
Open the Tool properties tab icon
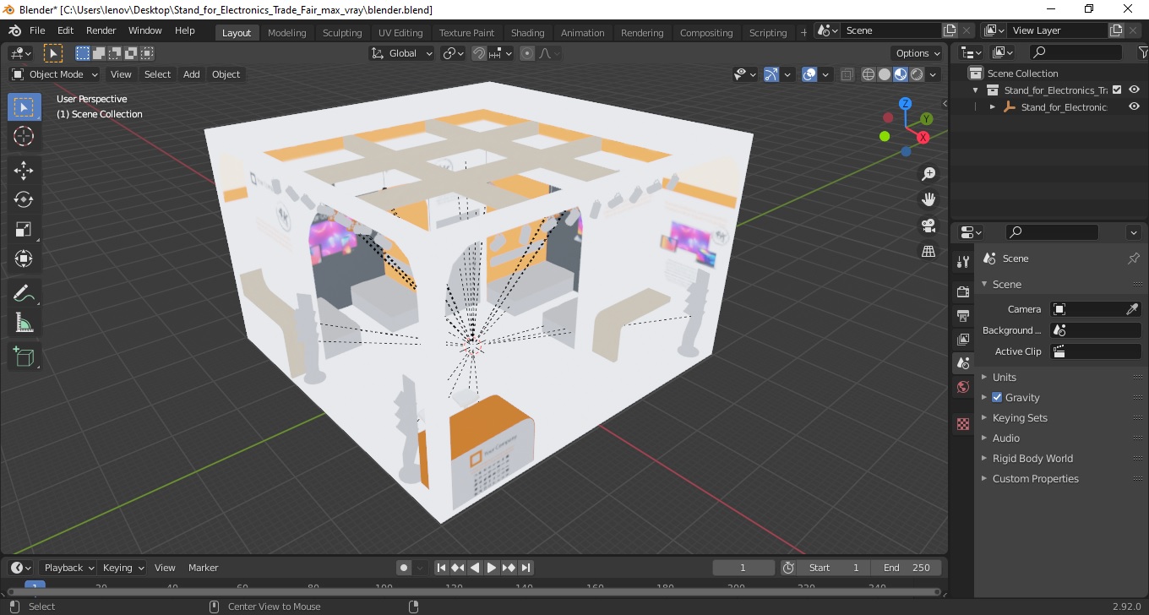click(x=962, y=262)
